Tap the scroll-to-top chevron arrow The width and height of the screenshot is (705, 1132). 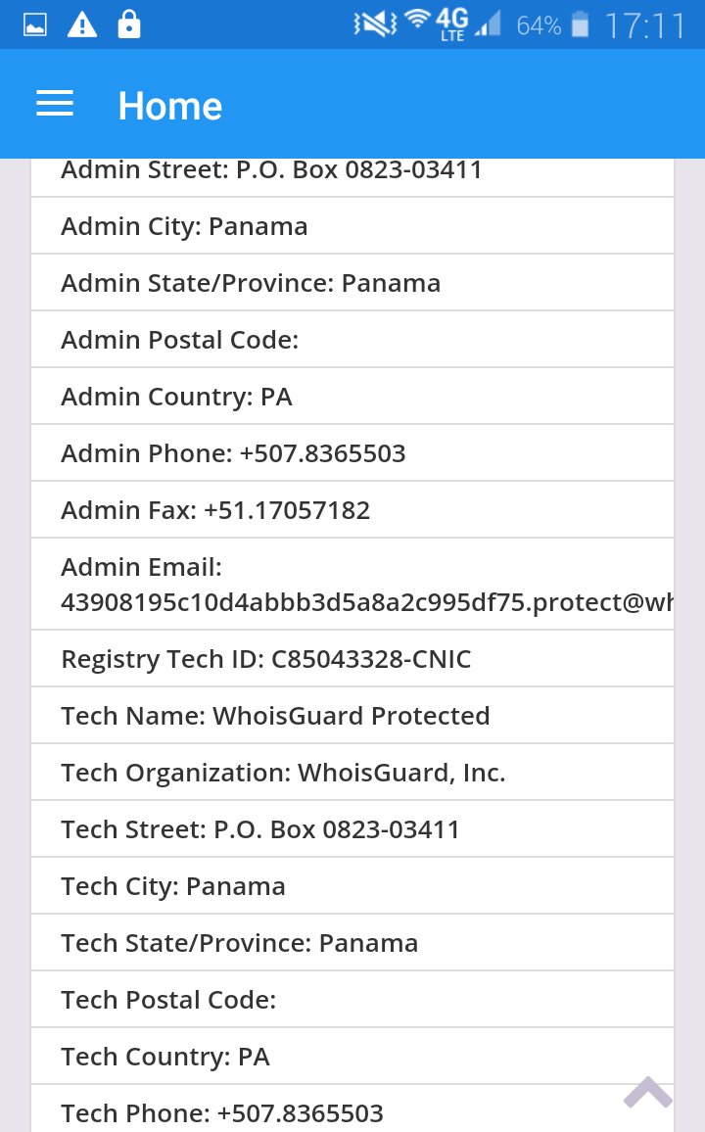(647, 1092)
